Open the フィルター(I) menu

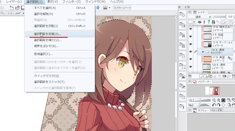[71, 2]
